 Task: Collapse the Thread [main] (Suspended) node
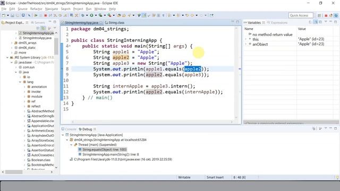click(x=71, y=145)
